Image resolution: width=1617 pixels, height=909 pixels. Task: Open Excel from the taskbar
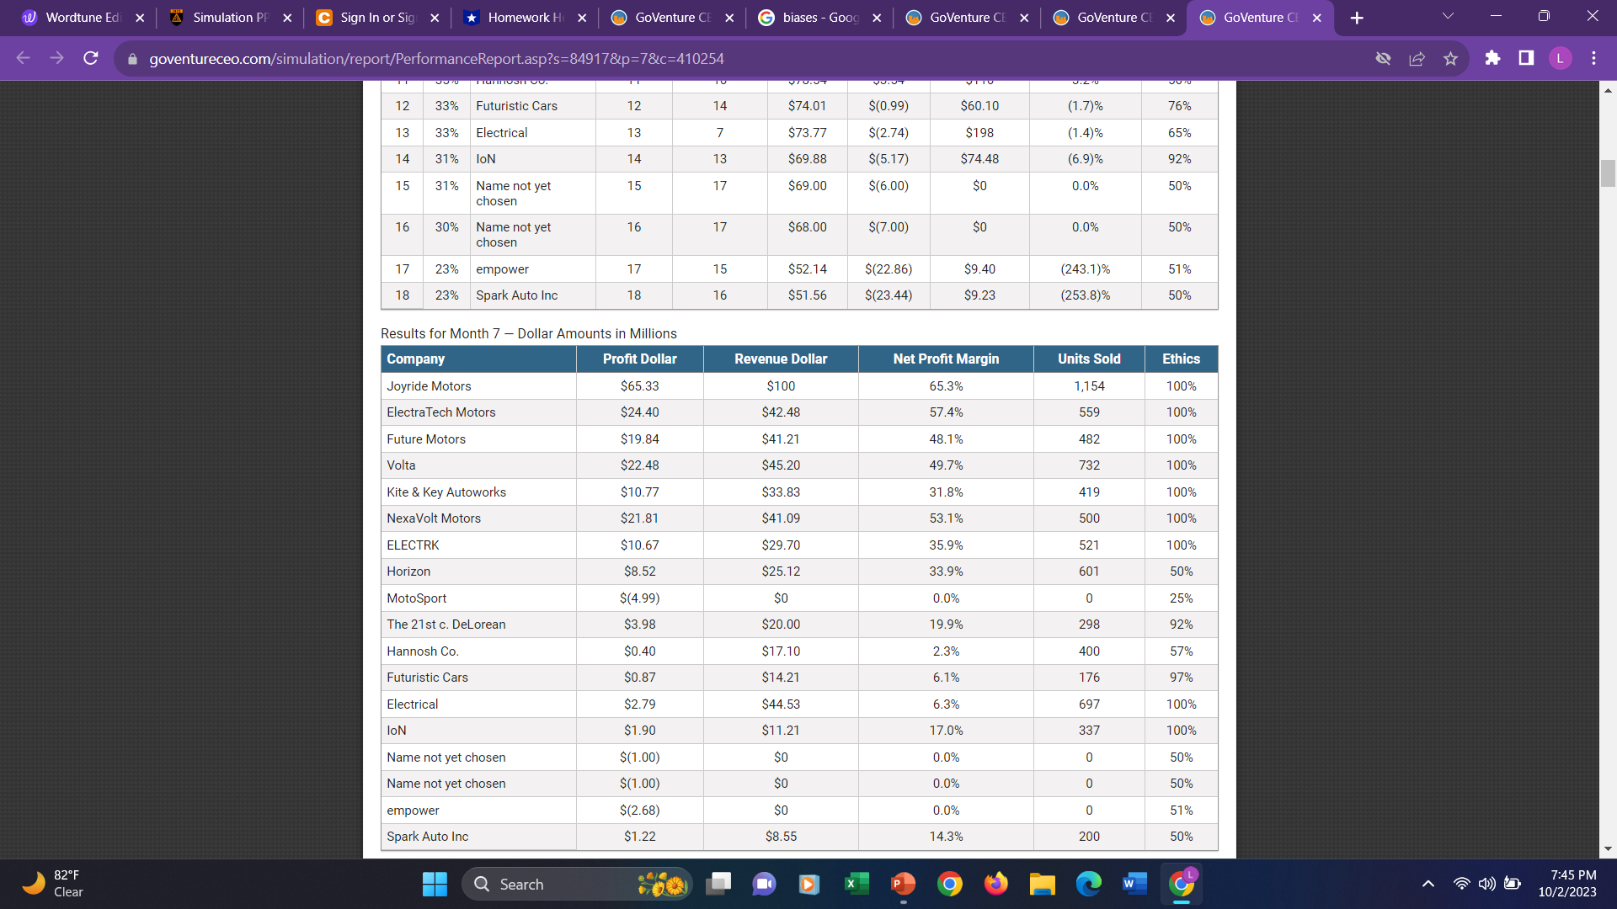pyautogui.click(x=856, y=884)
